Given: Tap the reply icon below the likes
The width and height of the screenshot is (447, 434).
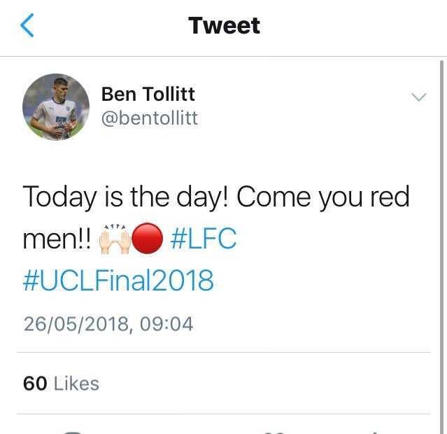Looking at the screenshot, I should point(73,430).
